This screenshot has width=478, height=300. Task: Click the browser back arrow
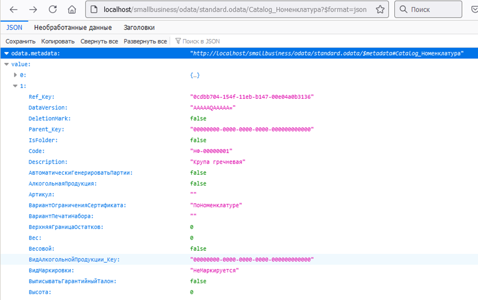14,10
